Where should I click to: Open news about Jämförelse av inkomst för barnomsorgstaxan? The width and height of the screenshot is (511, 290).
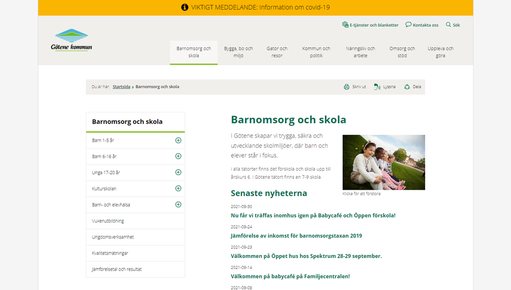click(x=296, y=236)
